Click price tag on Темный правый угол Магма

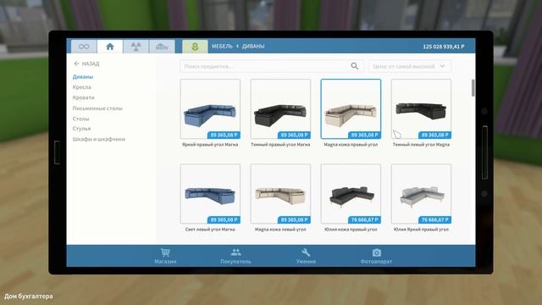294,135
